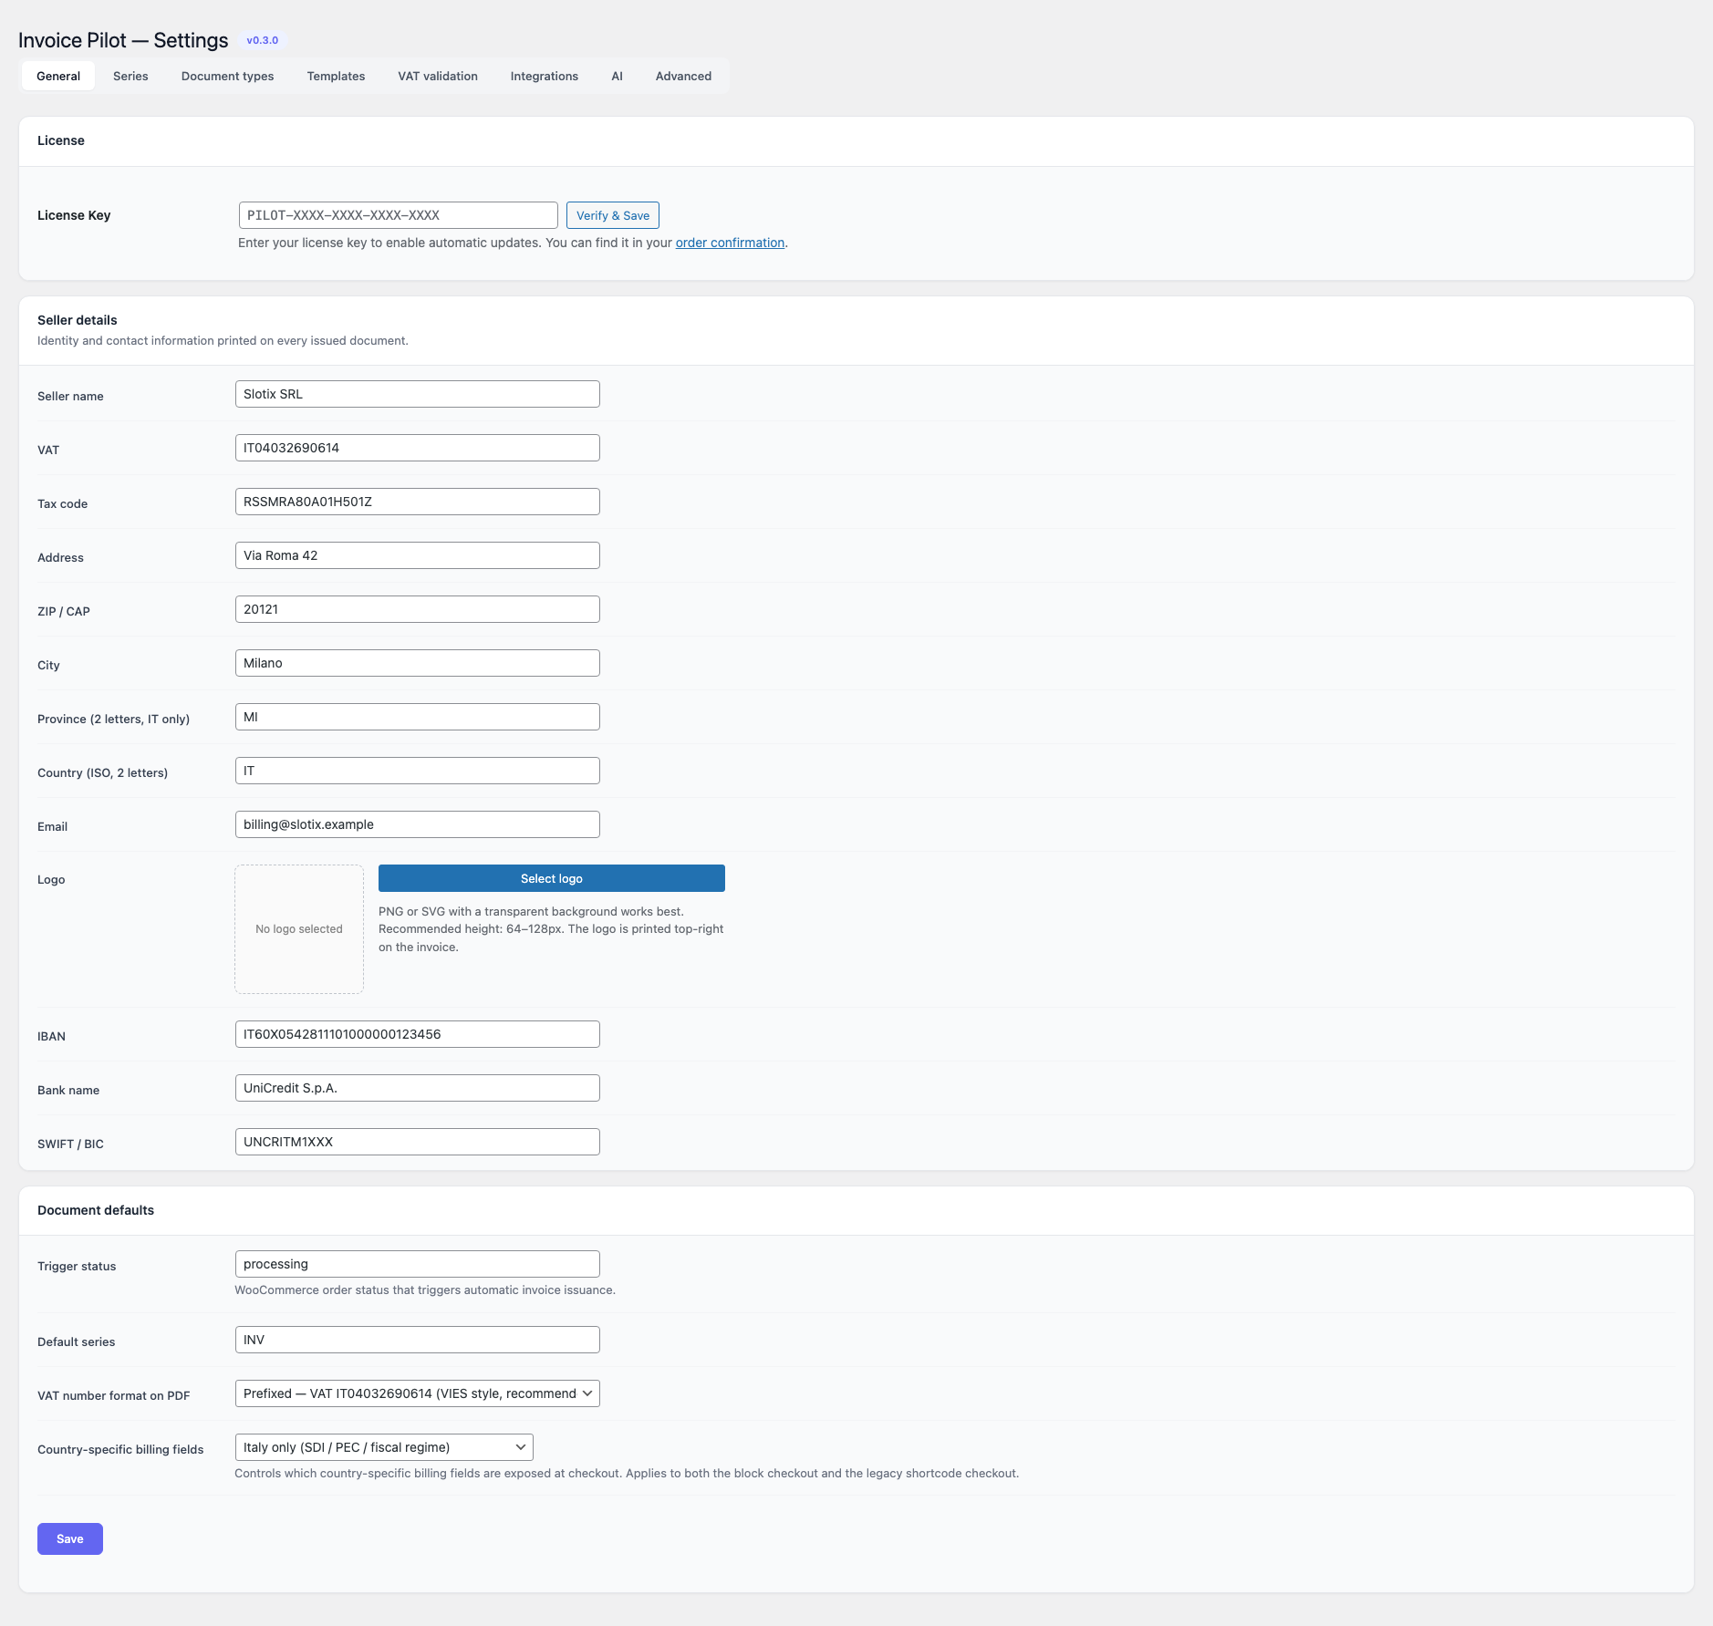The width and height of the screenshot is (1713, 1626).
Task: Switch to the Integrations tab
Action: pos(545,76)
